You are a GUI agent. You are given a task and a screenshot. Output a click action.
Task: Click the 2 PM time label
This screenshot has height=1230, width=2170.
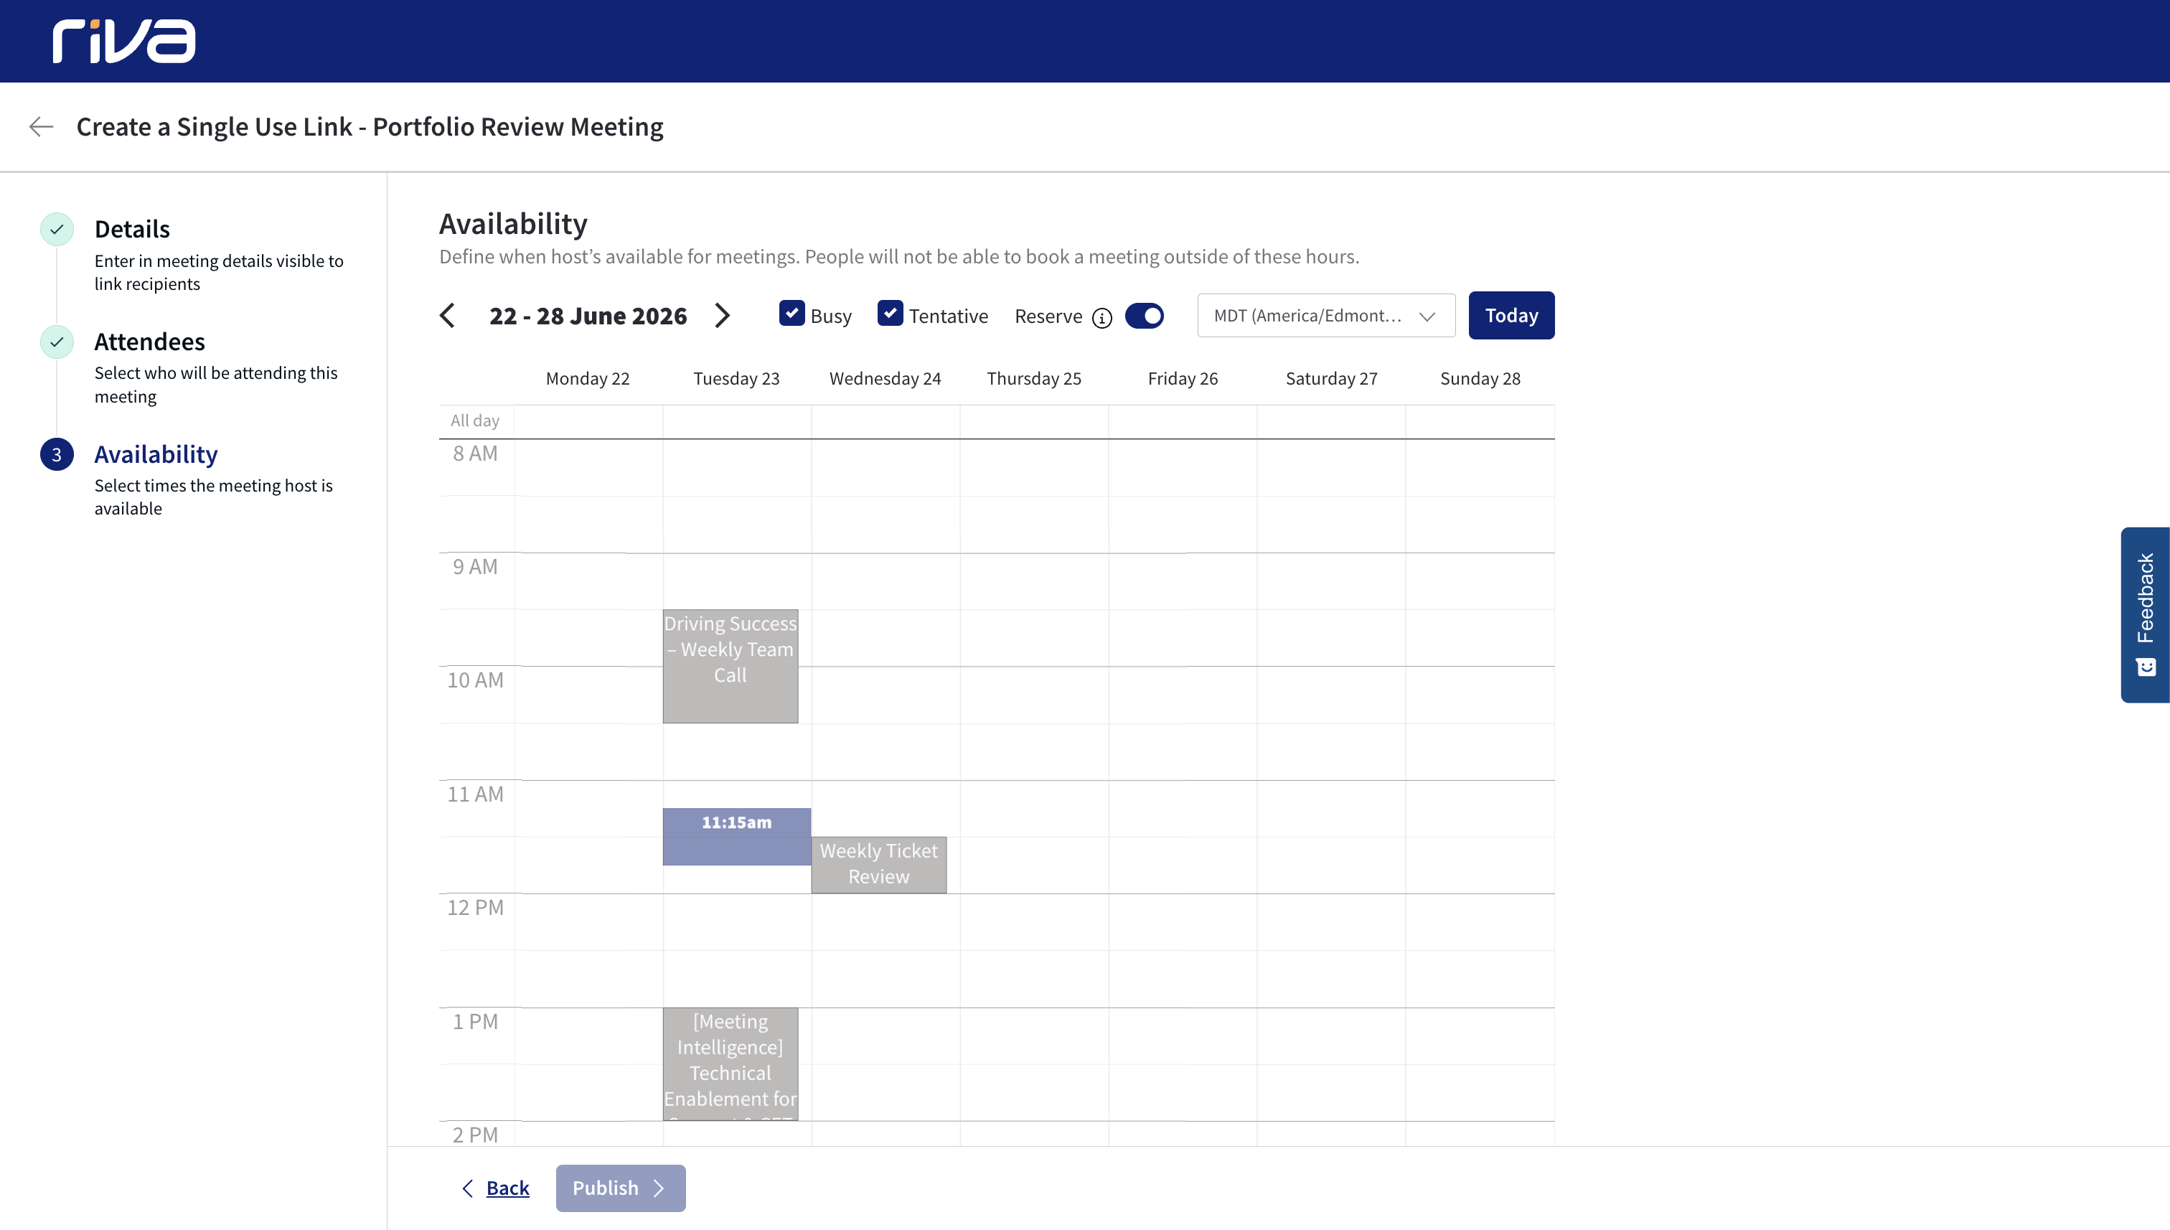[x=475, y=1135]
